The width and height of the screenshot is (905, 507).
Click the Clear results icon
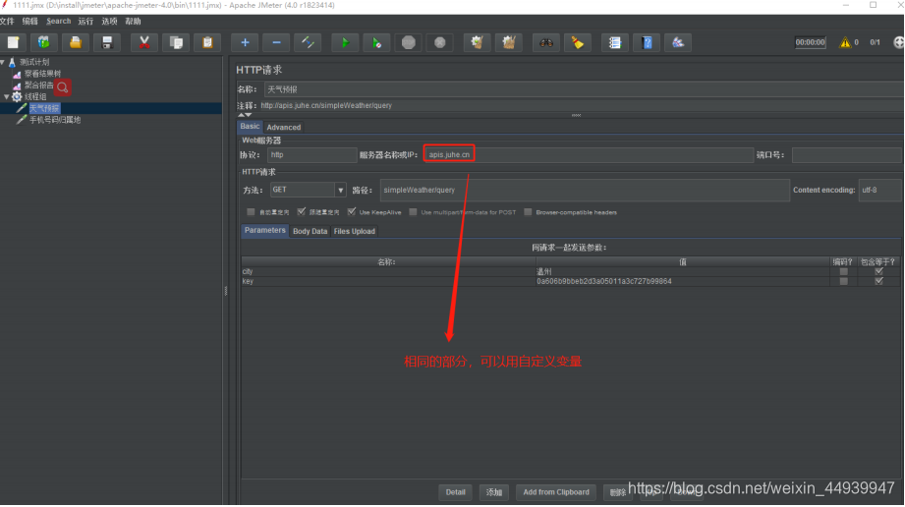pyautogui.click(x=477, y=42)
